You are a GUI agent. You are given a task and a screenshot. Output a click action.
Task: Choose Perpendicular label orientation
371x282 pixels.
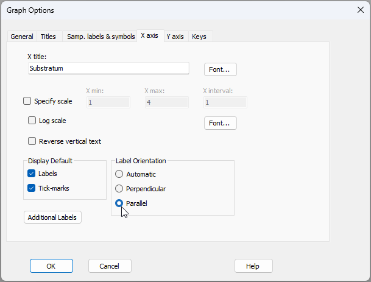[x=119, y=189]
